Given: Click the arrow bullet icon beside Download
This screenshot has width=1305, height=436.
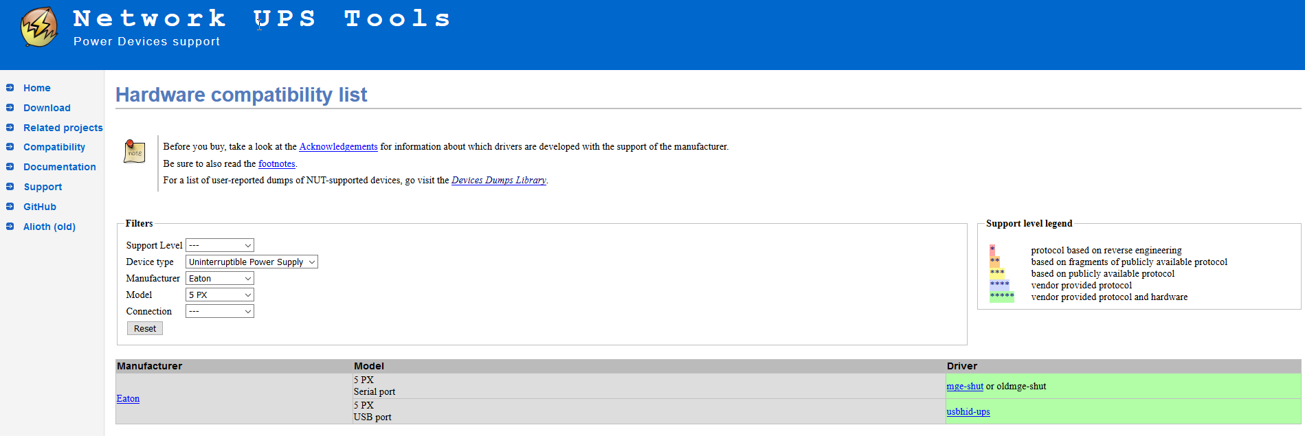Looking at the screenshot, I should 10,108.
